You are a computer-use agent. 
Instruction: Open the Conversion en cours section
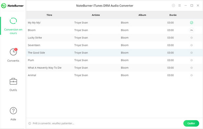[x=13, y=26]
